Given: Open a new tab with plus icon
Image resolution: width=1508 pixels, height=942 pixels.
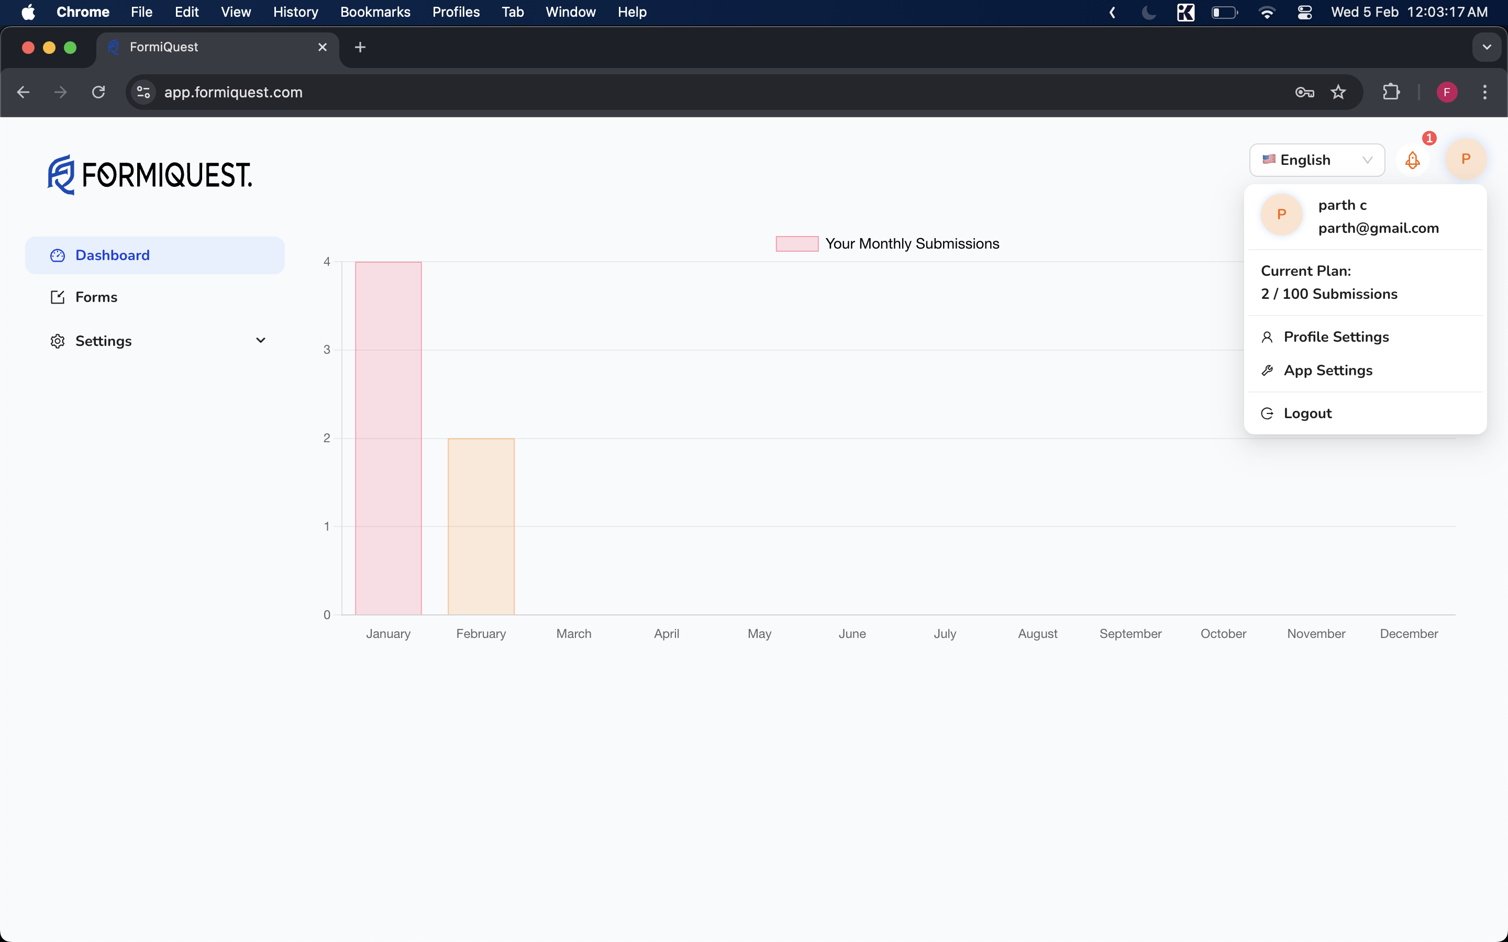Looking at the screenshot, I should (x=360, y=47).
